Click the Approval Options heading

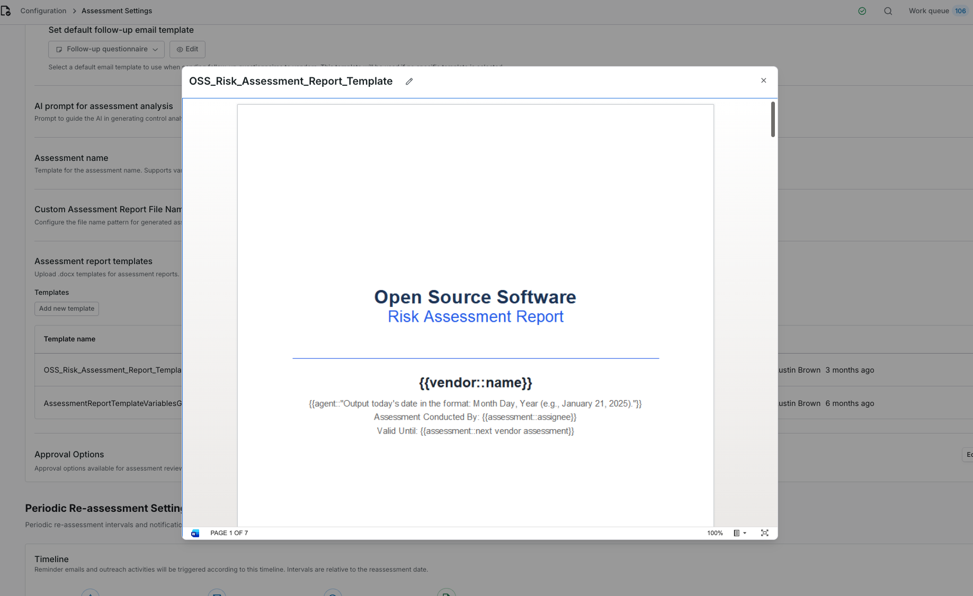coord(69,454)
